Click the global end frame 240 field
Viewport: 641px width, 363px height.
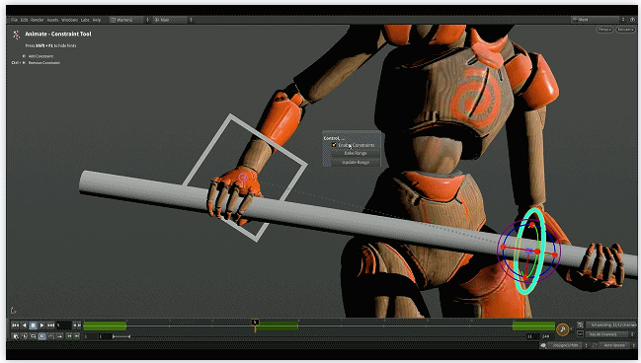pos(547,336)
